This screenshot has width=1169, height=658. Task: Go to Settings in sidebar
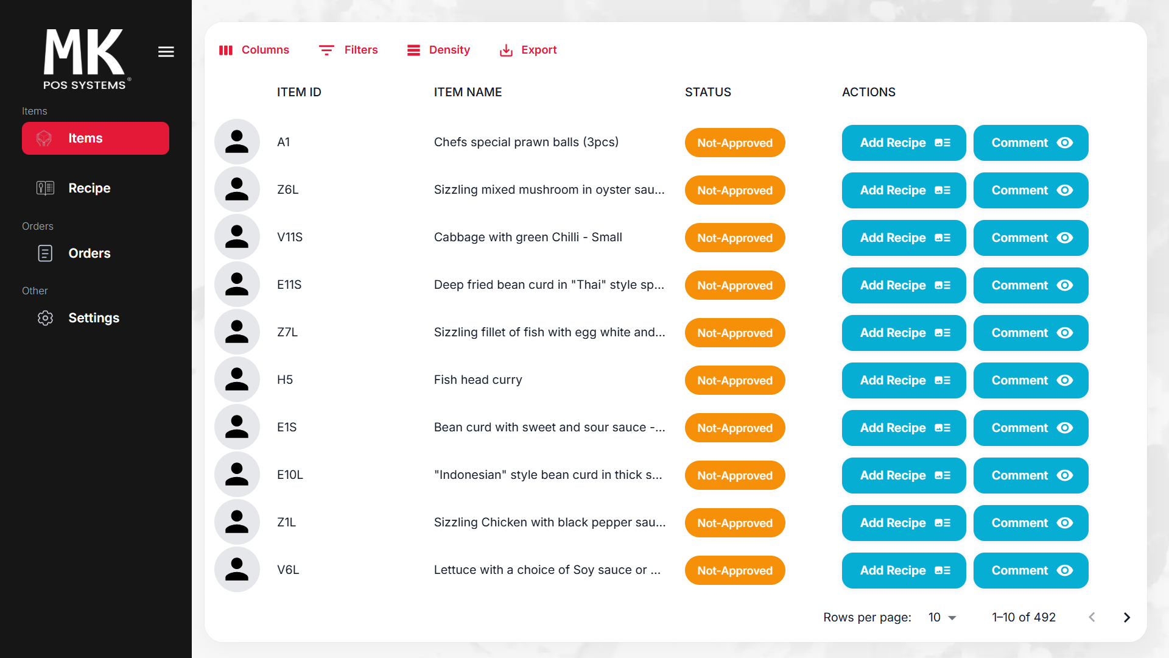tap(93, 318)
